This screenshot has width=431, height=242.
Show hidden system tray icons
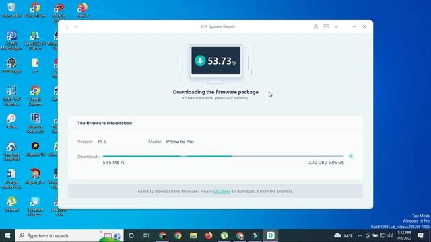pyautogui.click(x=360, y=236)
